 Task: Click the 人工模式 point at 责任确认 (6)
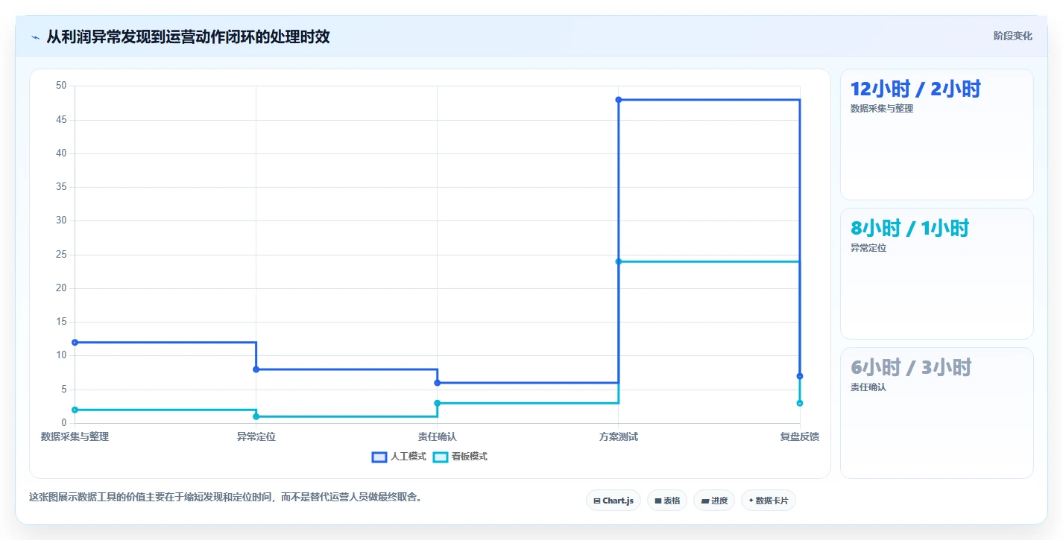point(438,383)
